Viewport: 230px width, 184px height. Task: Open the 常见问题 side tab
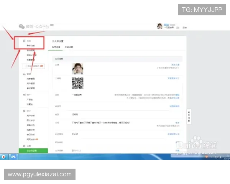[189, 117]
